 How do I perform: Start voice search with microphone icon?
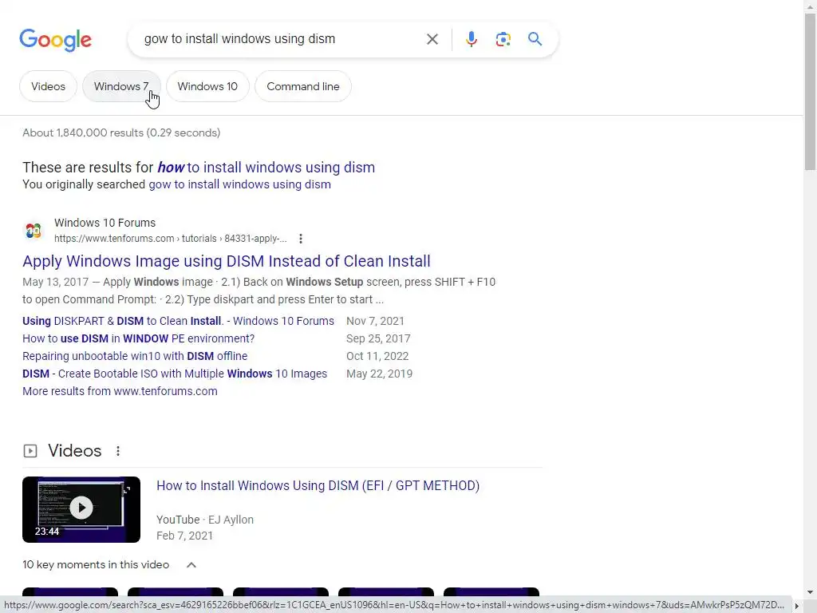(x=471, y=39)
